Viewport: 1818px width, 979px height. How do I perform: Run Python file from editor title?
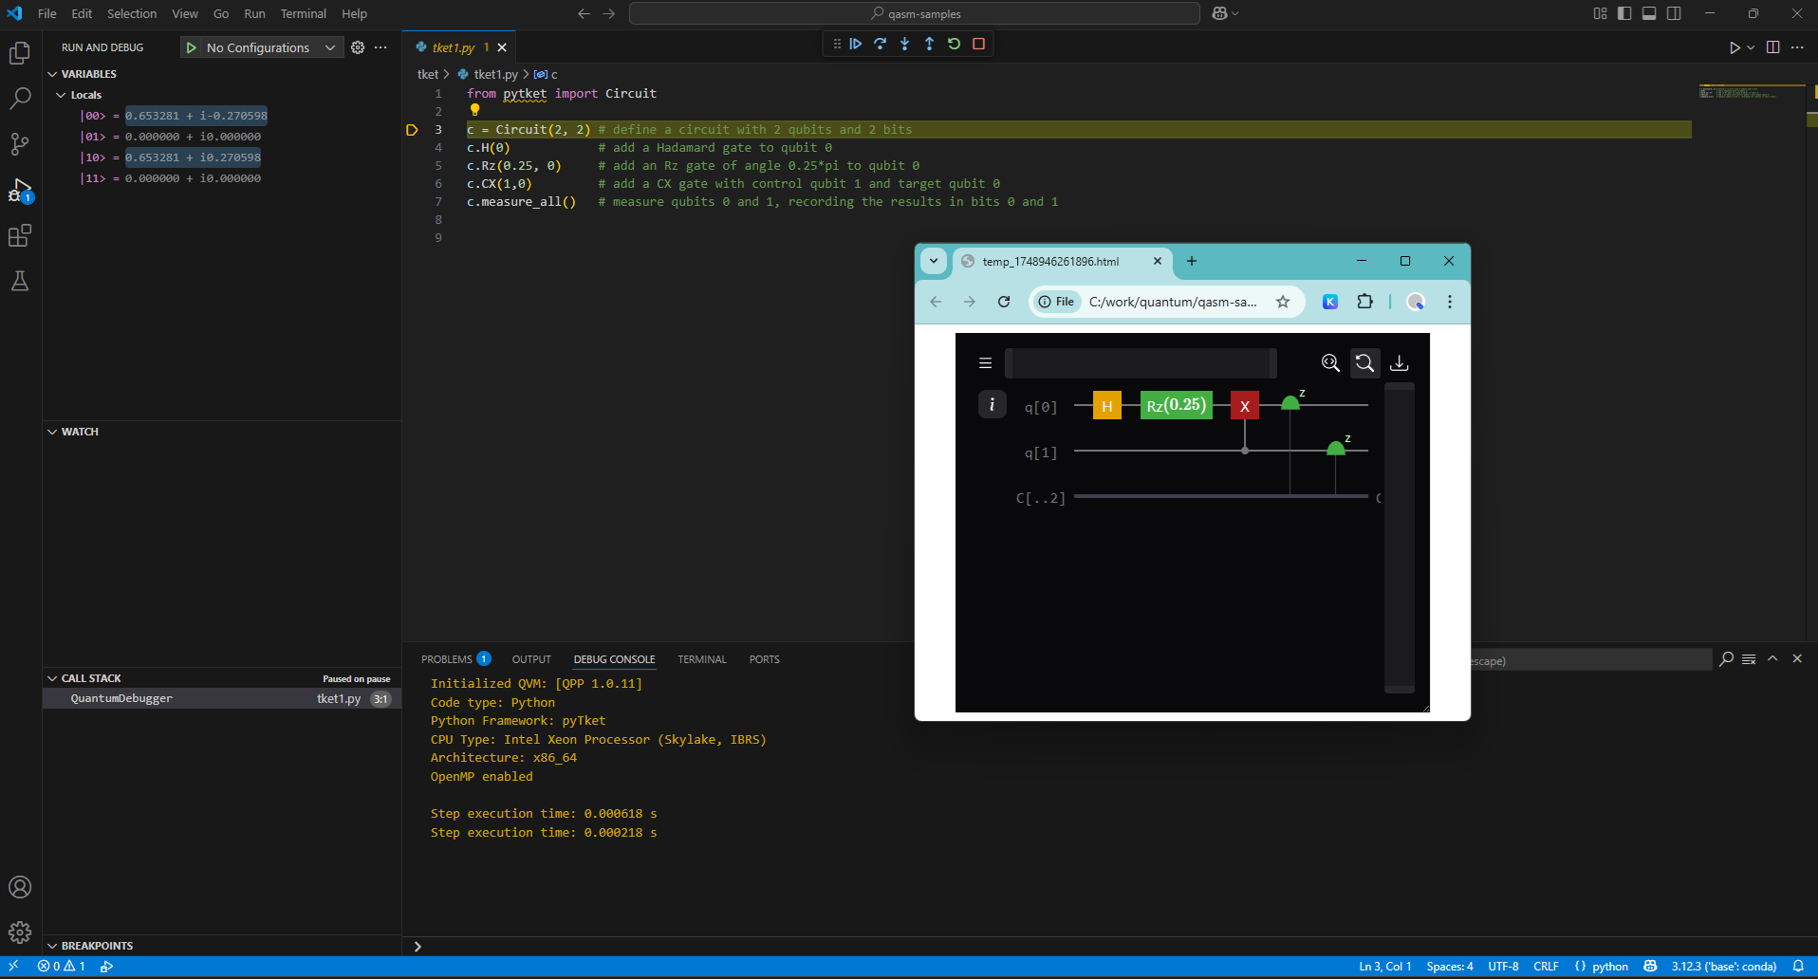1734,47
